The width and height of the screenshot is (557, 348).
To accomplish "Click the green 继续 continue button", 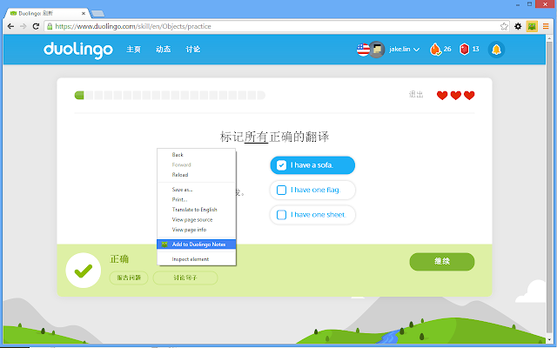I will [x=442, y=262].
